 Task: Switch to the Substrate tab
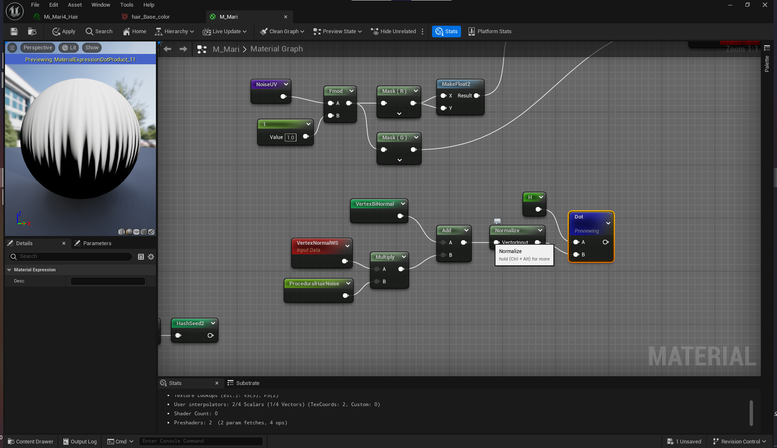[243, 383]
